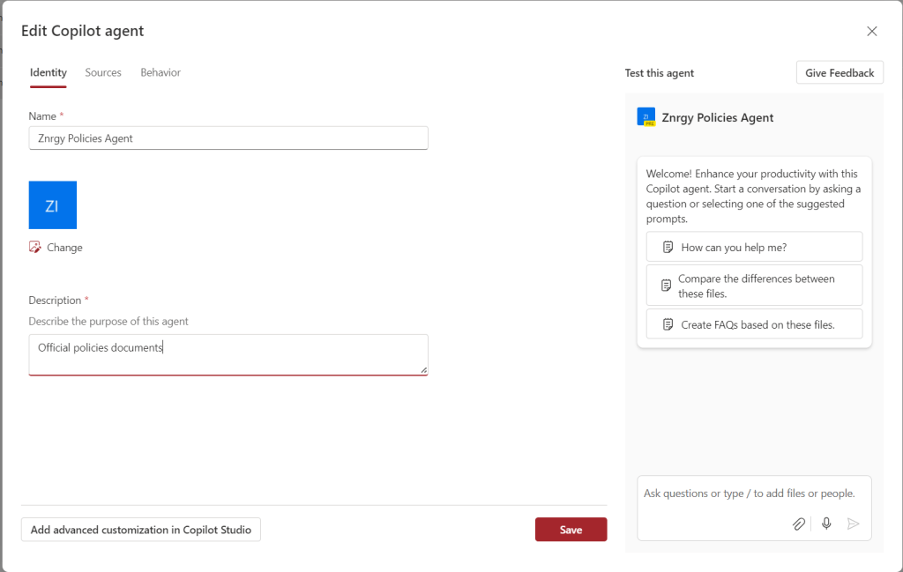
Task: Click the paperclip attach file icon
Action: [798, 524]
